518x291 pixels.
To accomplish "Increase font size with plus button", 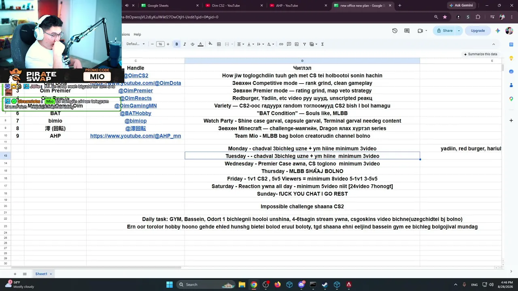I will tap(168, 44).
